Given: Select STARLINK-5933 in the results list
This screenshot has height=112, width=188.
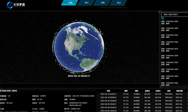Looking at the screenshot, I should point(173,50).
